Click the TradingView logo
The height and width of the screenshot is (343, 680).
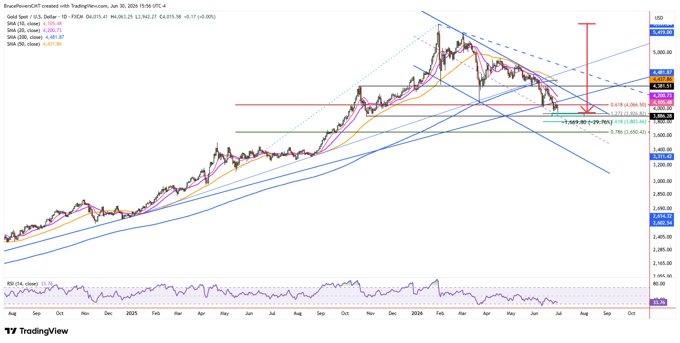[x=37, y=331]
